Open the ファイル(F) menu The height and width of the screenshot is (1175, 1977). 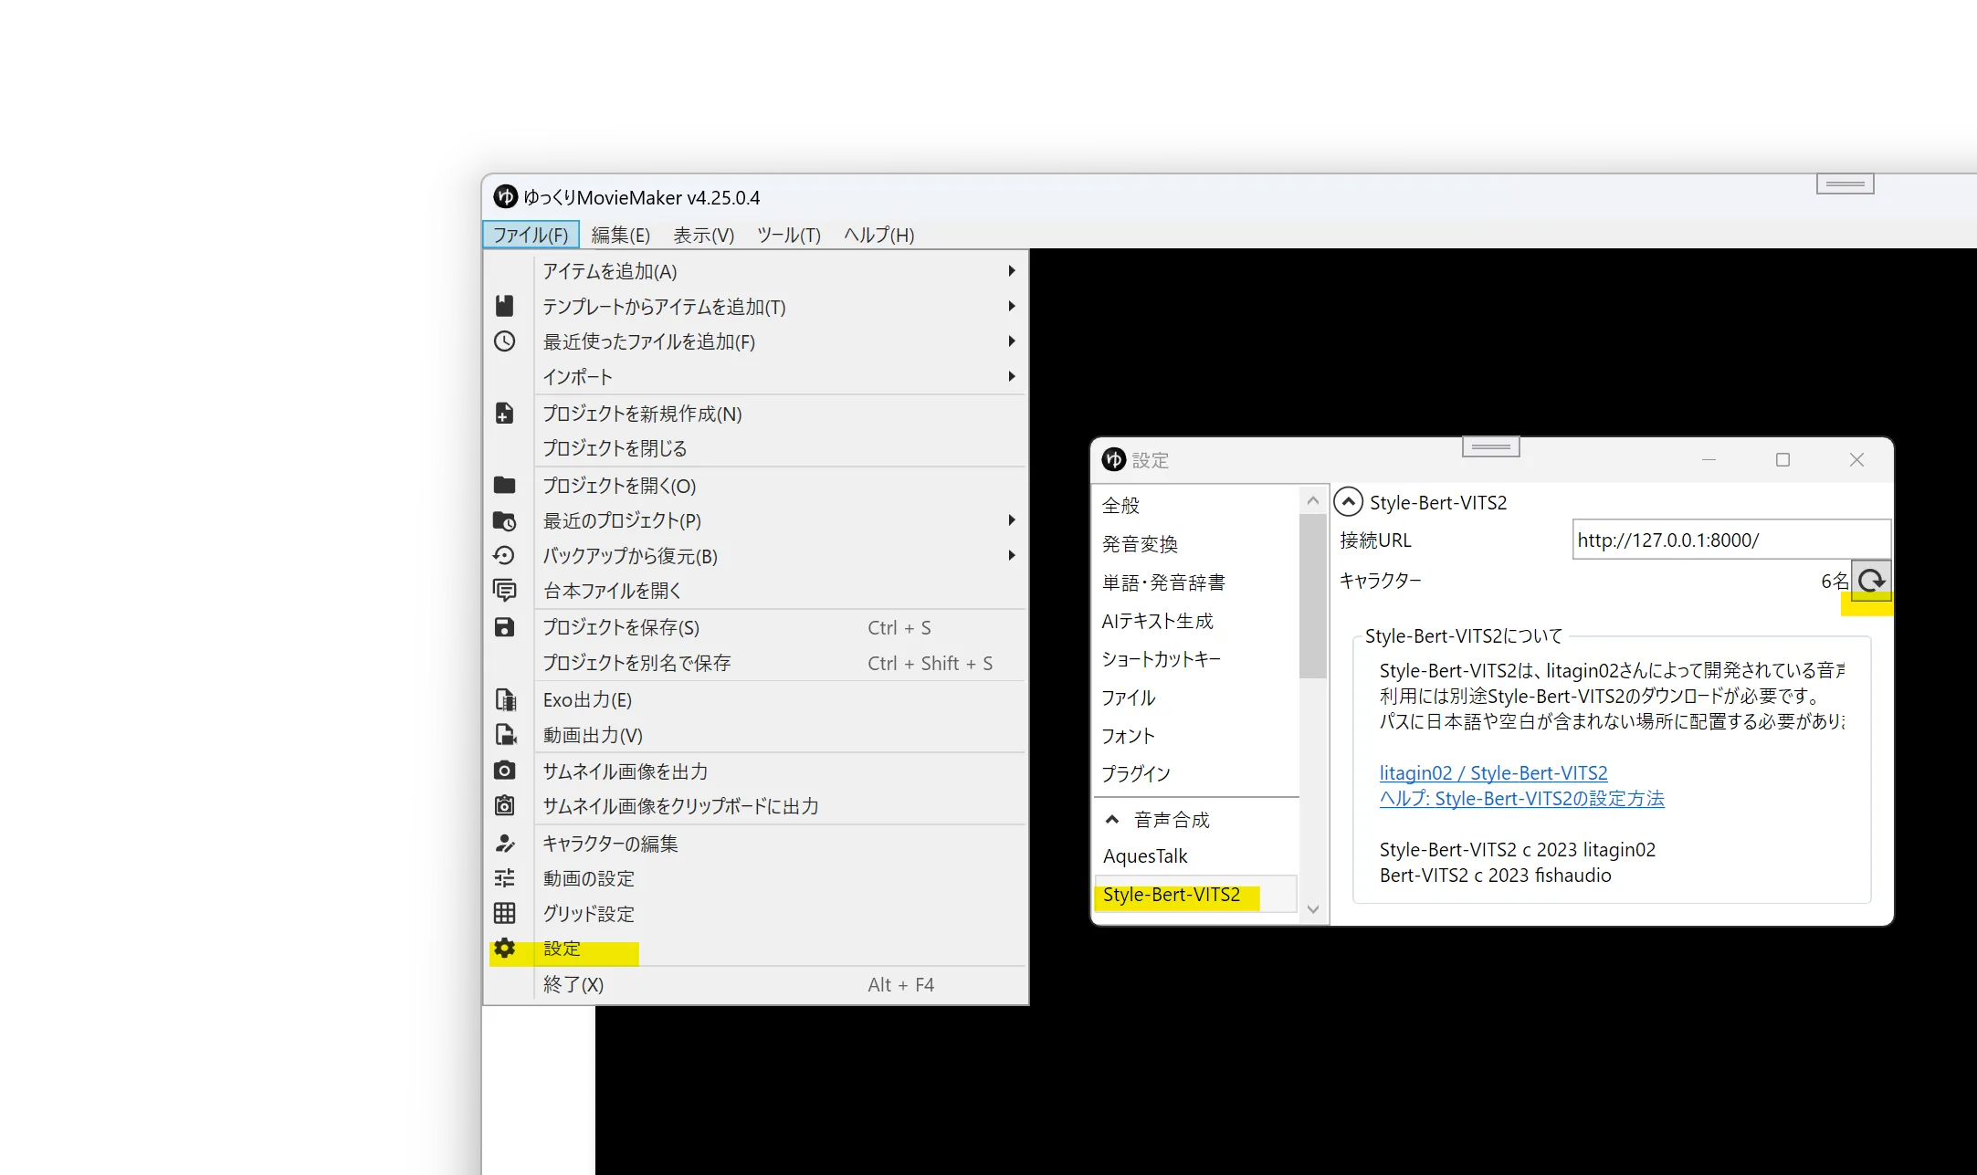click(531, 235)
